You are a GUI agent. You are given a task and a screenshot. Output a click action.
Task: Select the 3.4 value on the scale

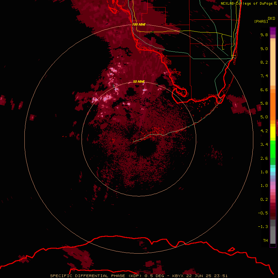[264, 145]
